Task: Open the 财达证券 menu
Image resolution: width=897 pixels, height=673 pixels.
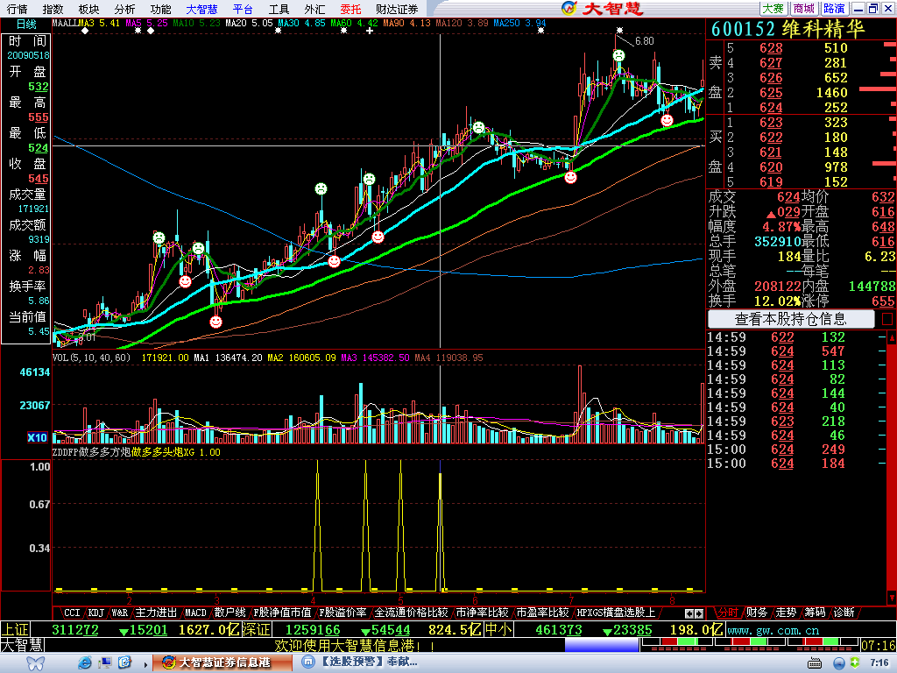Action: (x=397, y=9)
